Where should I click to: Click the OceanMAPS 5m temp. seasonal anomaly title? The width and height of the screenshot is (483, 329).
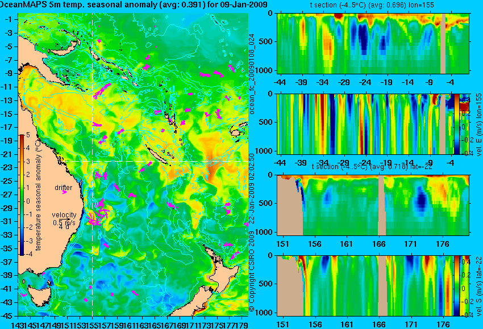(134, 5)
